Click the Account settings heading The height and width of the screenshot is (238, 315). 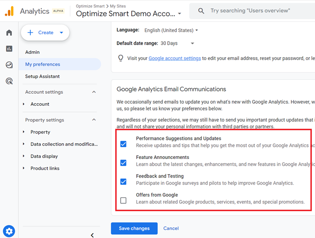point(44,92)
